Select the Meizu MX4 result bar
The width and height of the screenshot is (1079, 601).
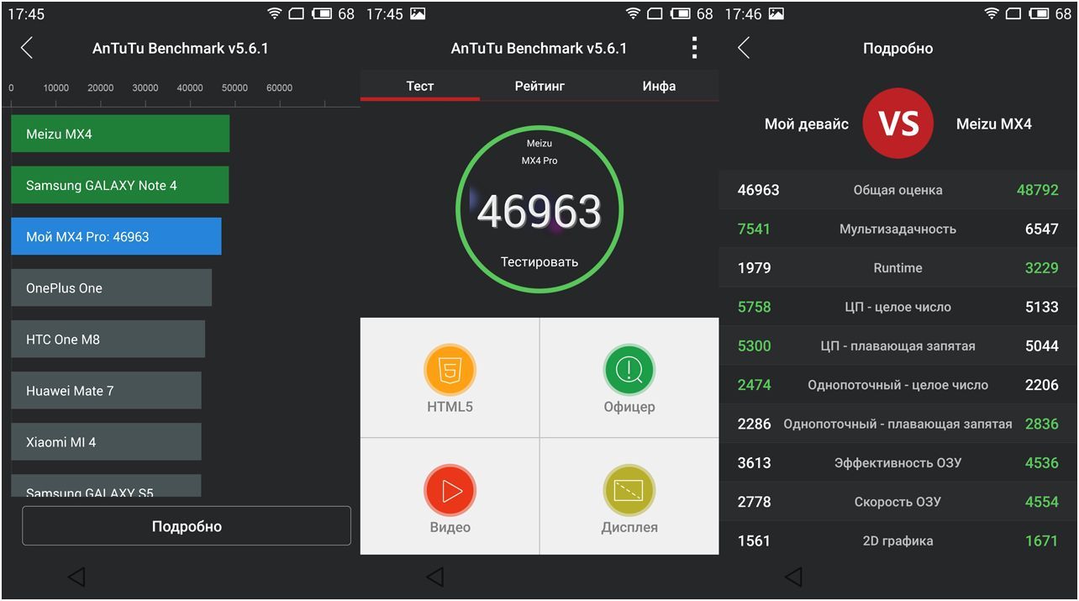(x=119, y=133)
